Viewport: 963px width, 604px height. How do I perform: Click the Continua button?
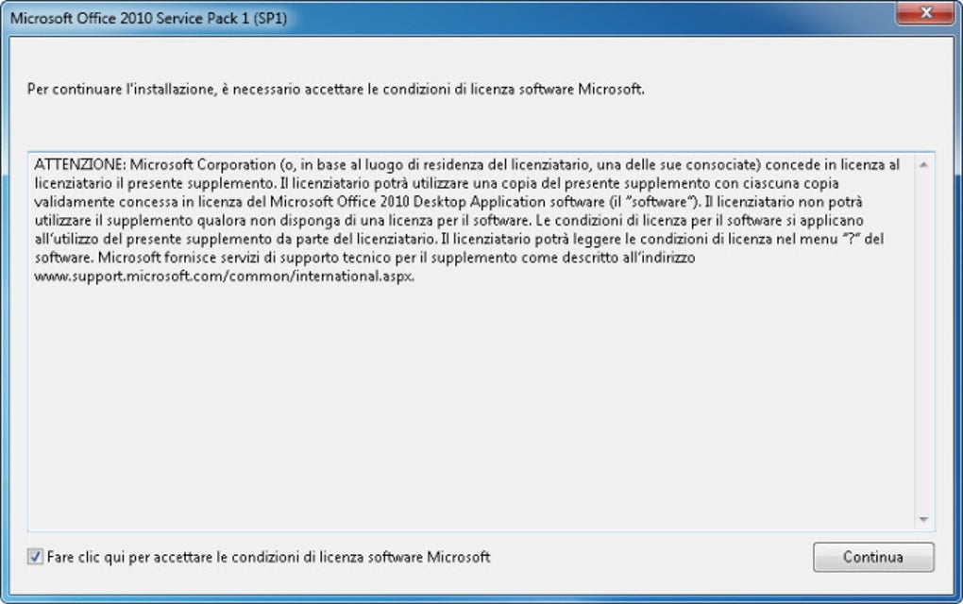click(x=873, y=557)
